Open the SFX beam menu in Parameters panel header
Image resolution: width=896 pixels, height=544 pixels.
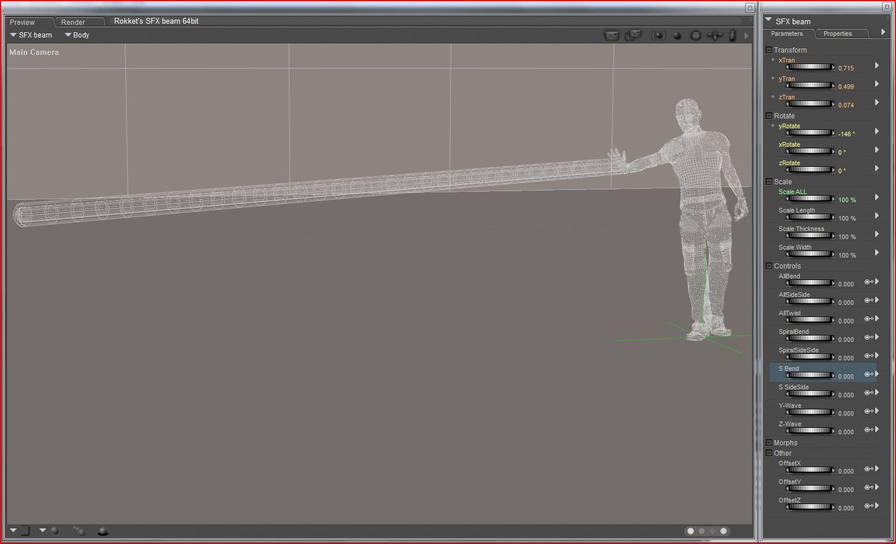tap(768, 20)
